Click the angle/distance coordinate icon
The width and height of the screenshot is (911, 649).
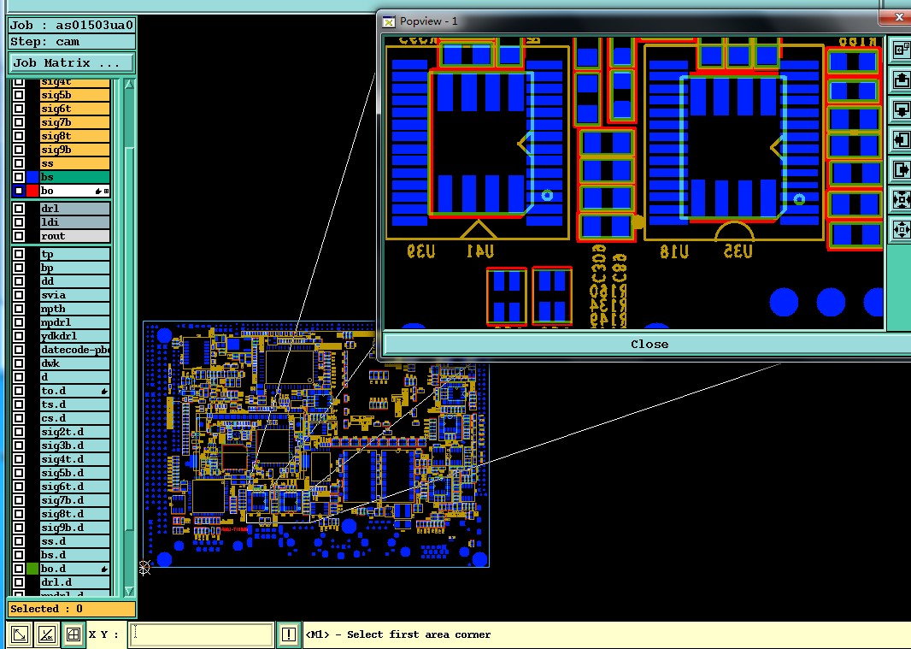click(x=46, y=634)
